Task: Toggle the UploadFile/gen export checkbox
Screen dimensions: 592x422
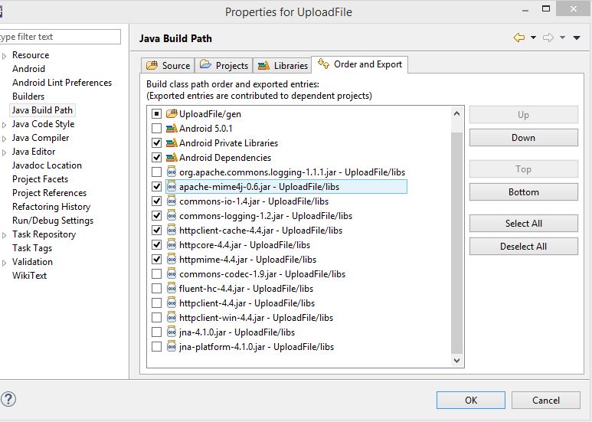Action: pos(156,113)
